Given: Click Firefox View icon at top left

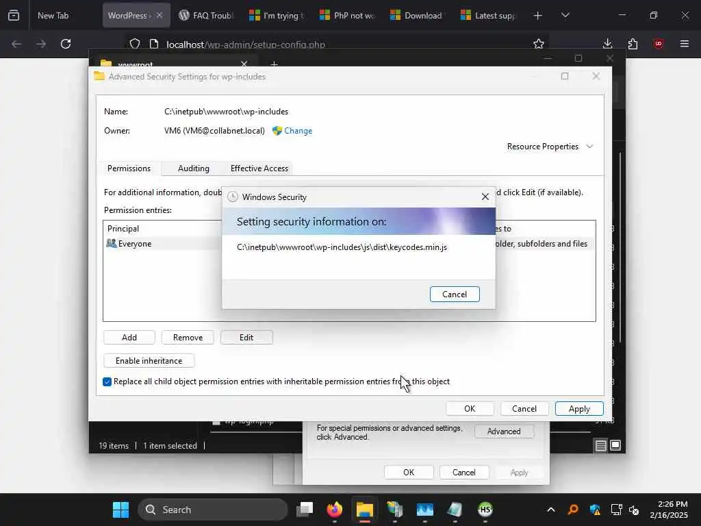Looking at the screenshot, I should [x=14, y=15].
